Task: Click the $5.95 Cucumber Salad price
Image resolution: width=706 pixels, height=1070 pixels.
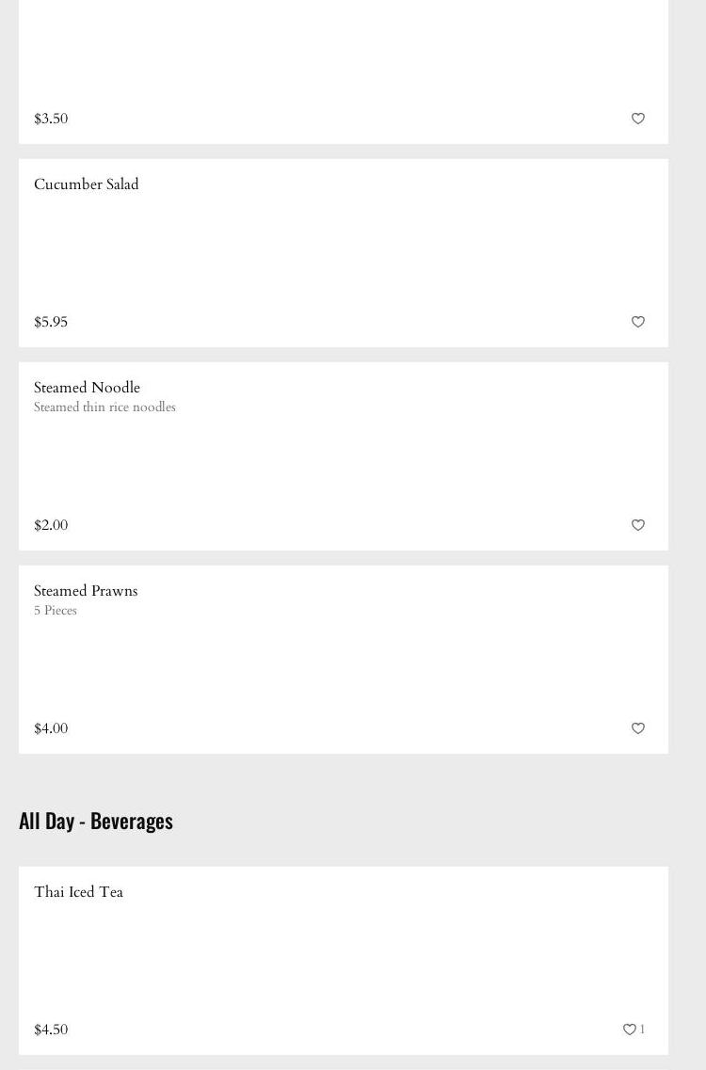Action: [51, 322]
